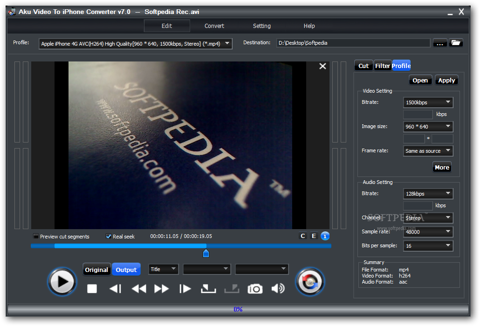Screen dimensions: 480x326
Task: Click the Destination path field
Action: tap(353, 43)
